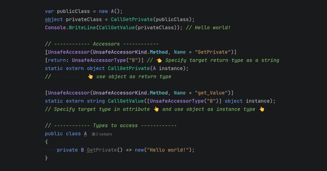
Task: Click the "var" keyword on the first line
Action: [49, 11]
